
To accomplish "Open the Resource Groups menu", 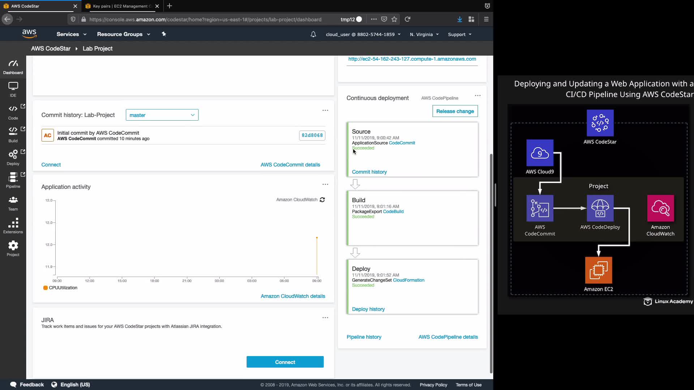I will [x=123, y=34].
